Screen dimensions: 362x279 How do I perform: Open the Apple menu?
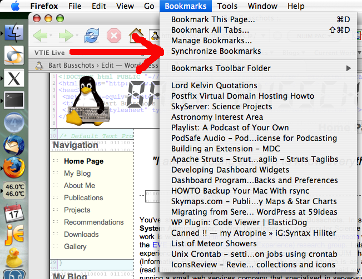(x=15, y=6)
